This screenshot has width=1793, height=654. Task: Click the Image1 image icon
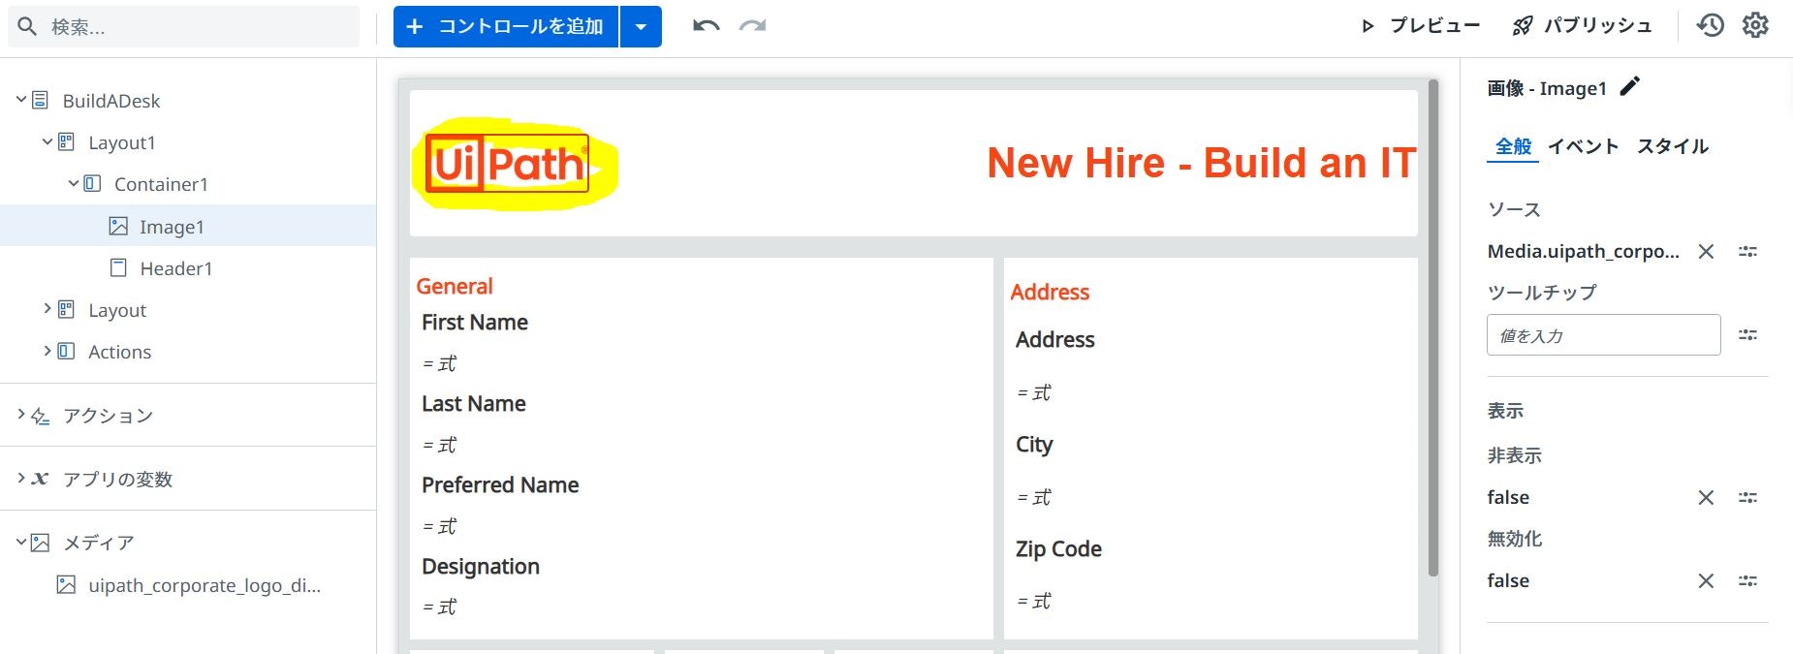(x=118, y=226)
